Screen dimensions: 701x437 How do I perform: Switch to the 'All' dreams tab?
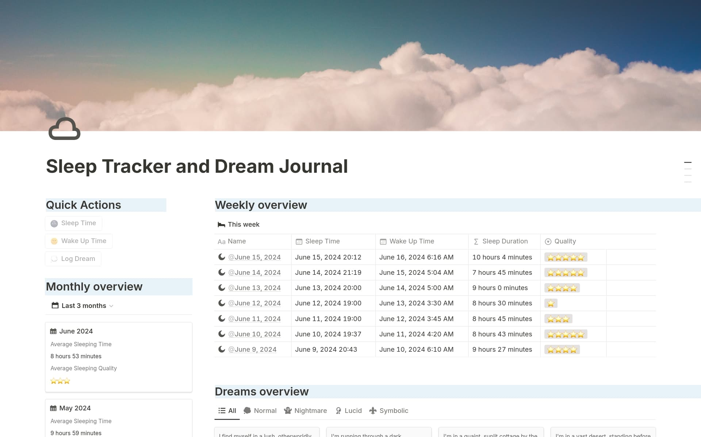click(x=227, y=410)
